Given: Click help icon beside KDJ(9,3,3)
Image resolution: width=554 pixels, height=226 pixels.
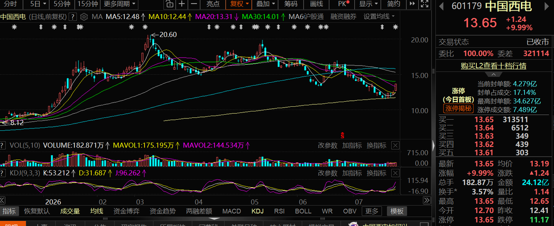Looking at the screenshot, I should click(x=2, y=173).
